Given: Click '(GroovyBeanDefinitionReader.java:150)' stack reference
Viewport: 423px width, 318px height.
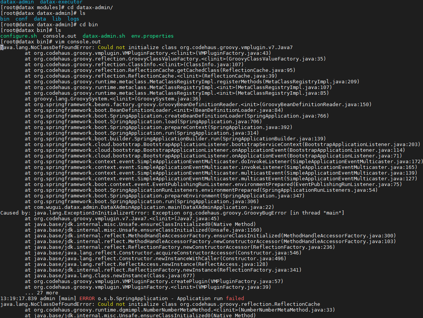Looking at the screenshot, I should pos(315,104).
